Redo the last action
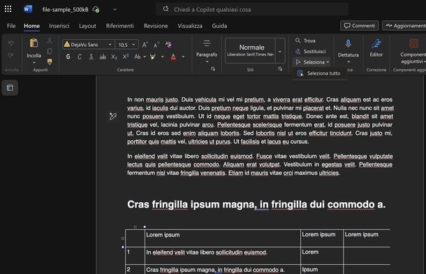 click(x=11, y=55)
